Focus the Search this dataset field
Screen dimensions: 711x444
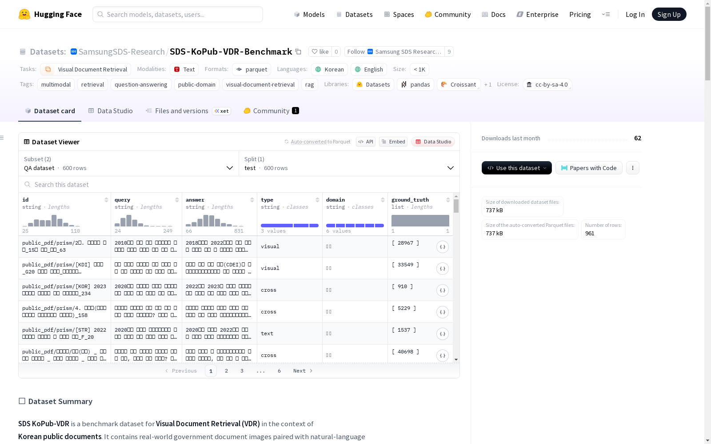239,184
